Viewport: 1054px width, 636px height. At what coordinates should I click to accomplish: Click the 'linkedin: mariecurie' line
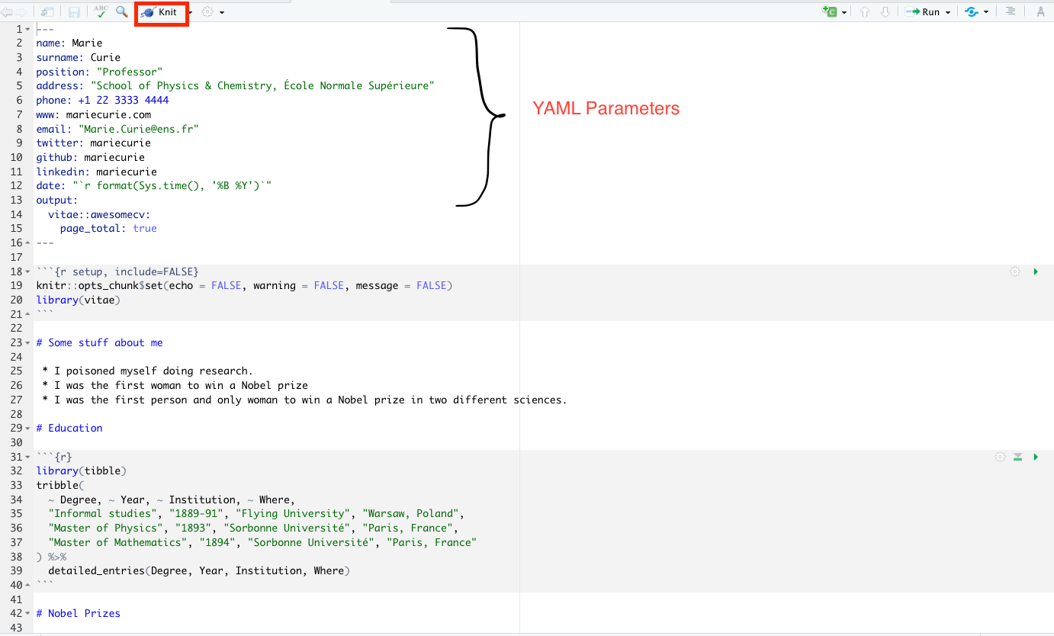[x=96, y=172]
